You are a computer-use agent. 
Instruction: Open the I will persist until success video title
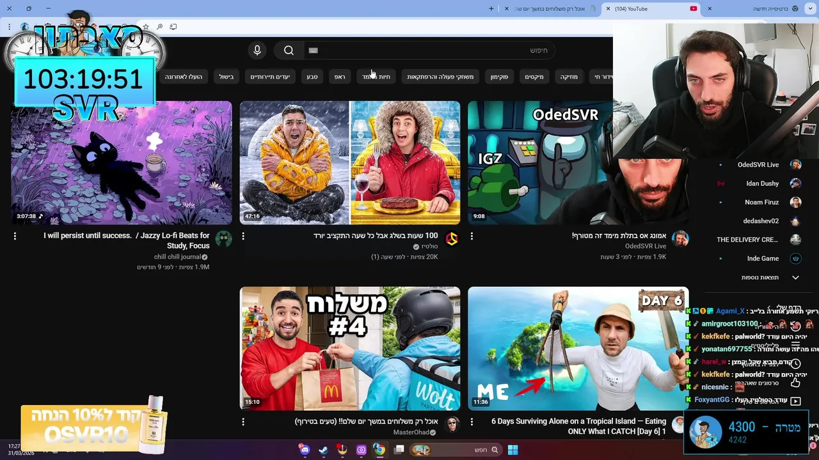click(x=127, y=240)
